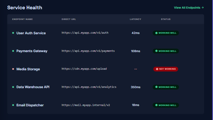Click the Status column header
The width and height of the screenshot is (213, 120).
click(x=166, y=19)
